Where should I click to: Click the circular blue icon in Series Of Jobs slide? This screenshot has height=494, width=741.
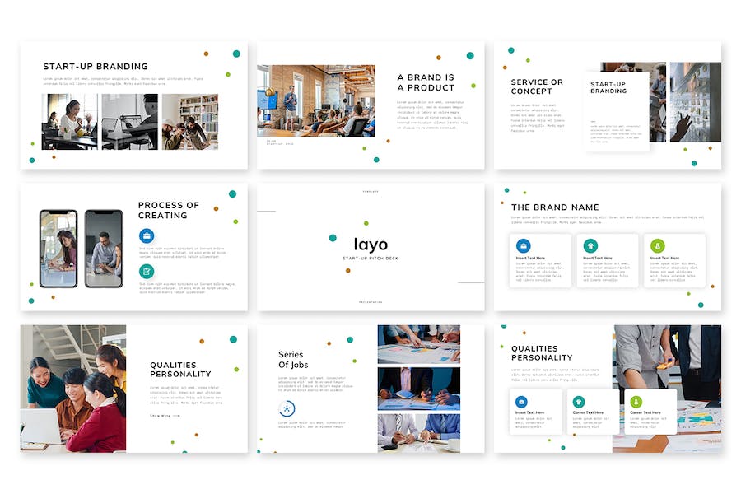[287, 408]
